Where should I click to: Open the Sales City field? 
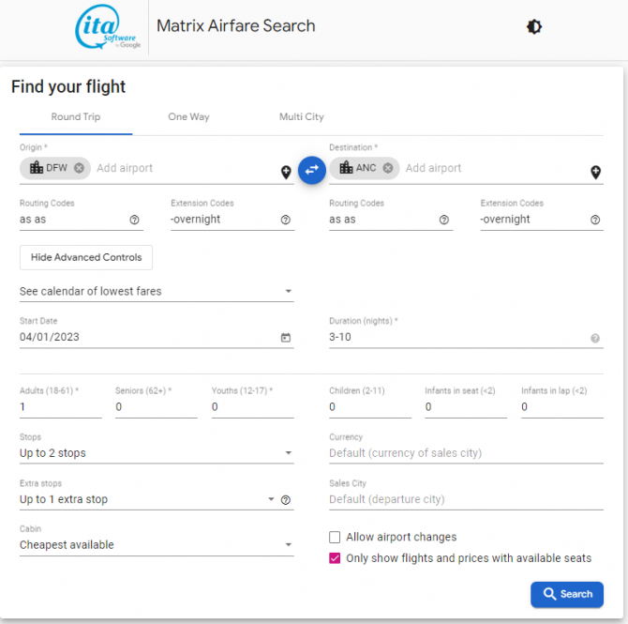pos(466,499)
